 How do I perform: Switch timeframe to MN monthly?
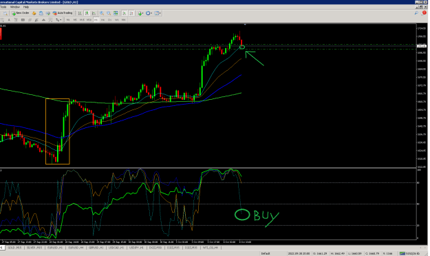pos(124,20)
